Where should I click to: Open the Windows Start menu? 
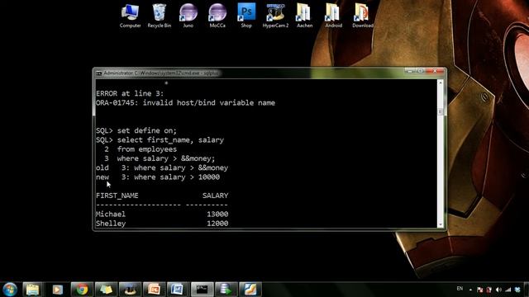pyautogui.click(x=10, y=290)
